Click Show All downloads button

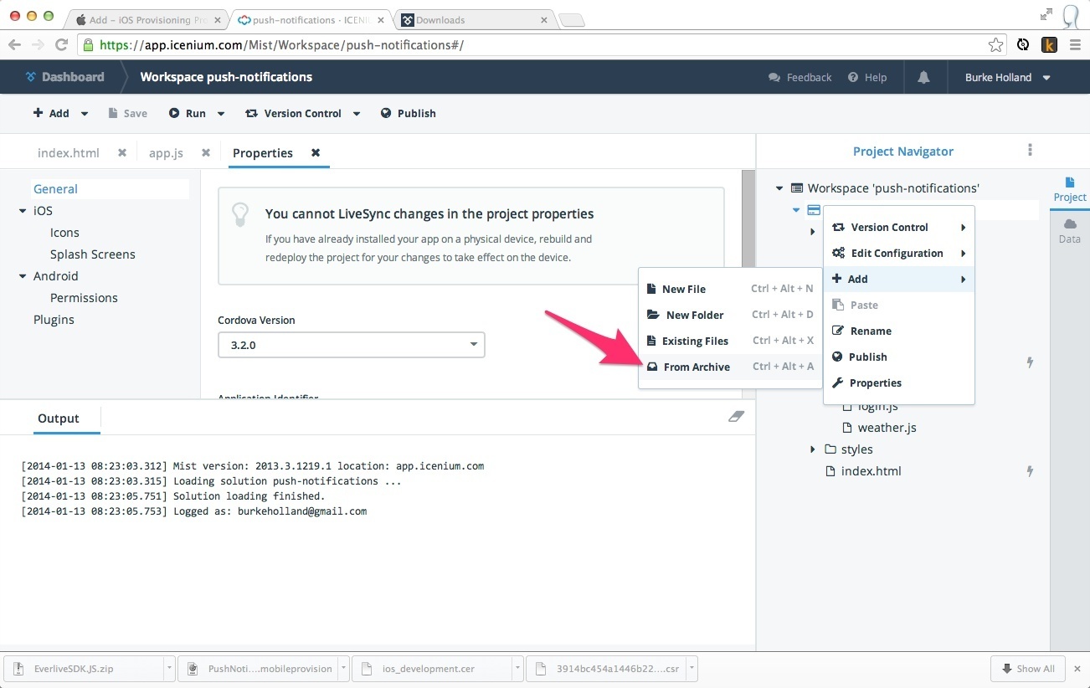pyautogui.click(x=1027, y=669)
